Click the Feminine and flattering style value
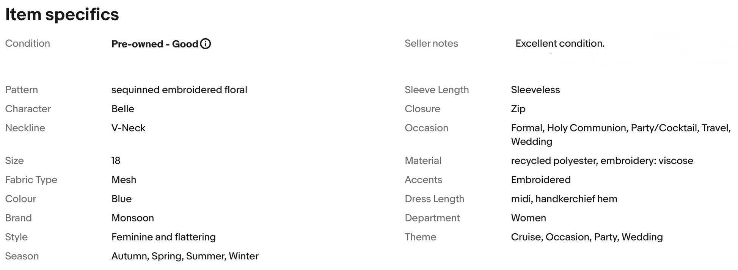 tap(163, 237)
